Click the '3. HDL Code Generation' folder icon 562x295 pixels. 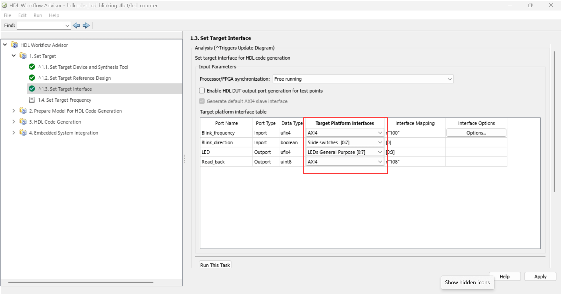click(23, 122)
